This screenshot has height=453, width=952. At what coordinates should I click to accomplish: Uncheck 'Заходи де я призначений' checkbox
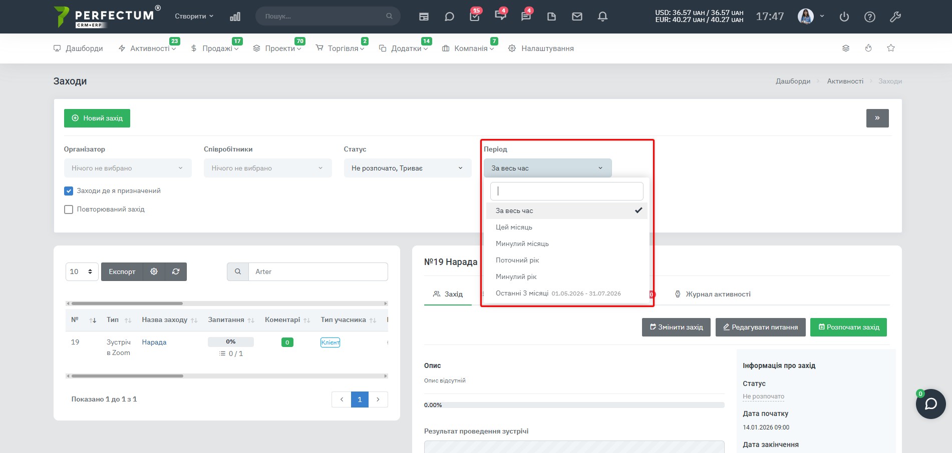pyautogui.click(x=69, y=191)
